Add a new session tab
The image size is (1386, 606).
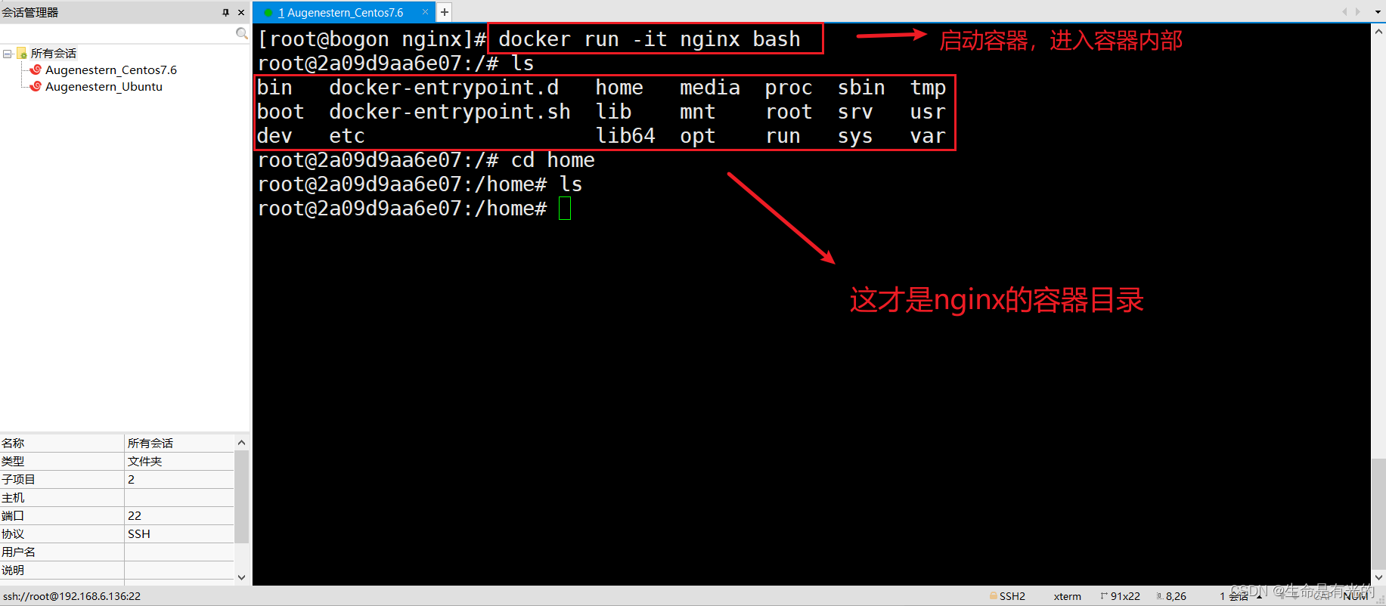click(445, 12)
